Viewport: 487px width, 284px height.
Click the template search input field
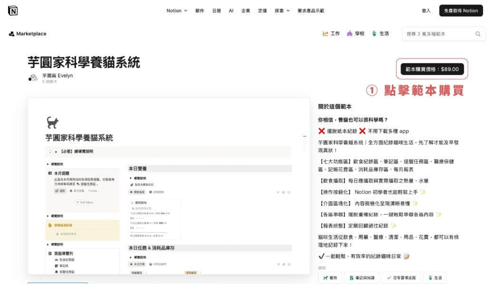[438, 34]
